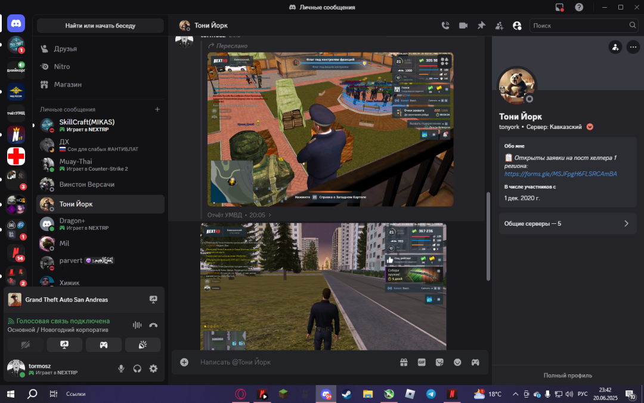Open the GIF picker
This screenshot has width=644, height=403.
[422, 362]
